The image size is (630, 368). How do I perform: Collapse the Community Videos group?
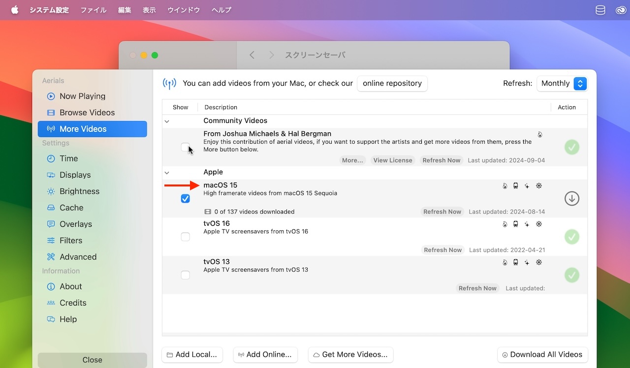click(x=167, y=121)
